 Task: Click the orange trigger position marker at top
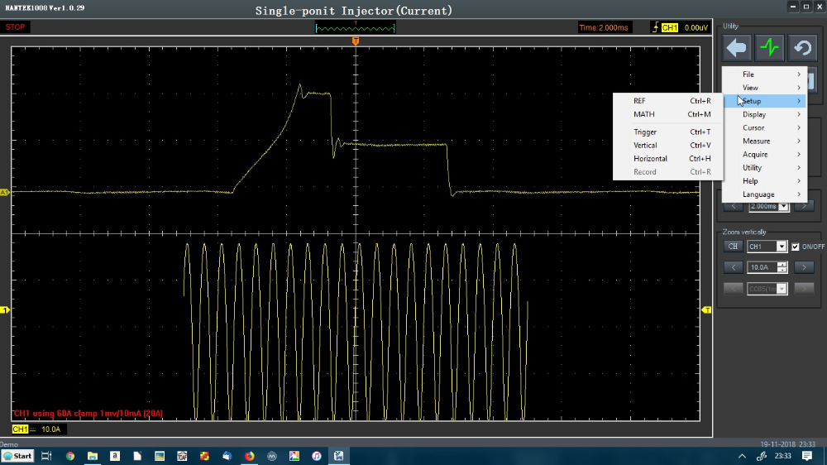pos(356,41)
